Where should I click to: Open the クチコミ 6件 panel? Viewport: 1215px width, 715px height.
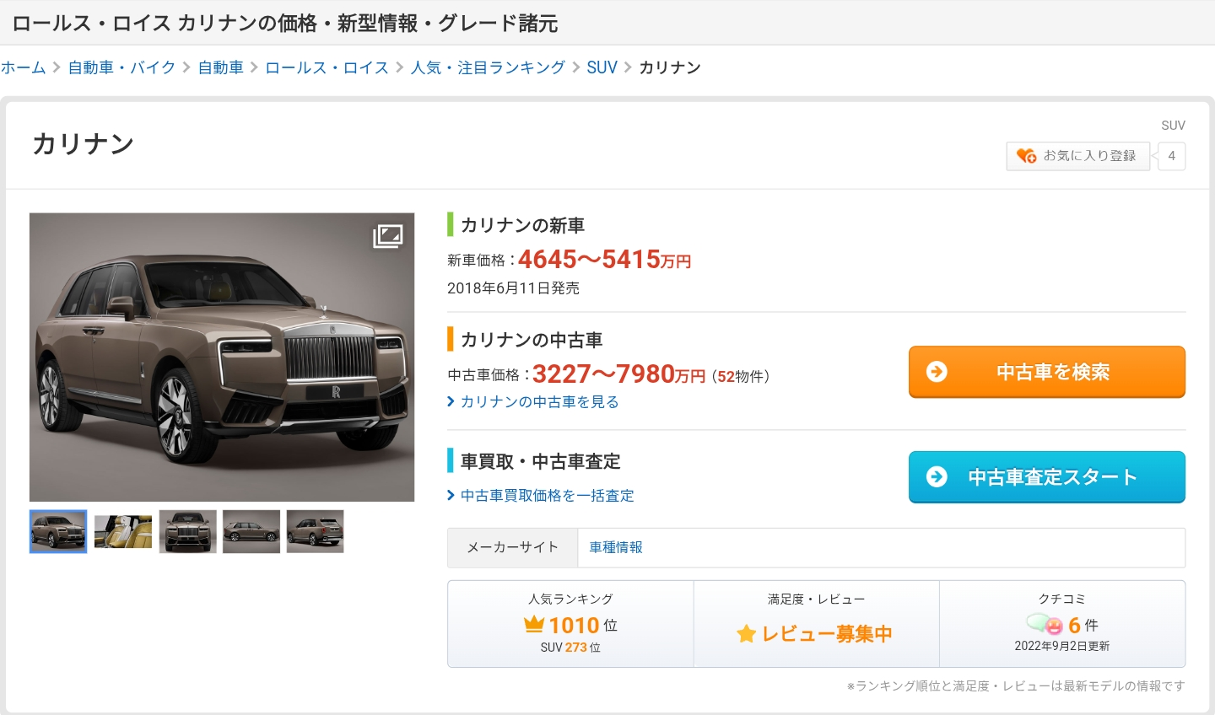(1062, 624)
